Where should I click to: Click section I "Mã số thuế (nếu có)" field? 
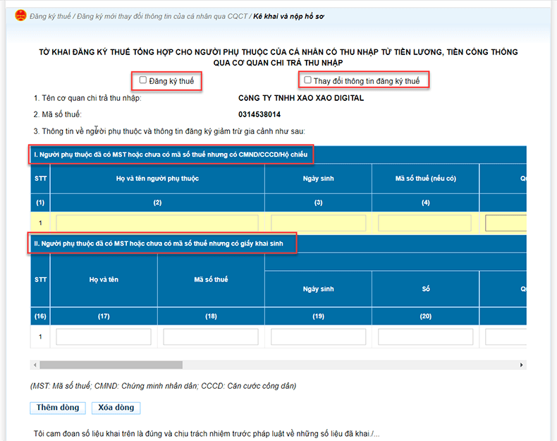coord(425,224)
